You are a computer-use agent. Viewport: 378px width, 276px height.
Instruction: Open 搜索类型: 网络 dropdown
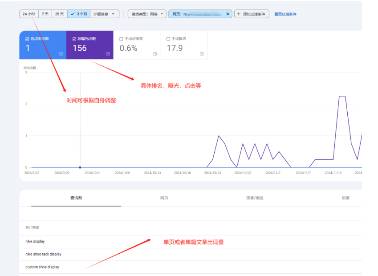click(147, 14)
